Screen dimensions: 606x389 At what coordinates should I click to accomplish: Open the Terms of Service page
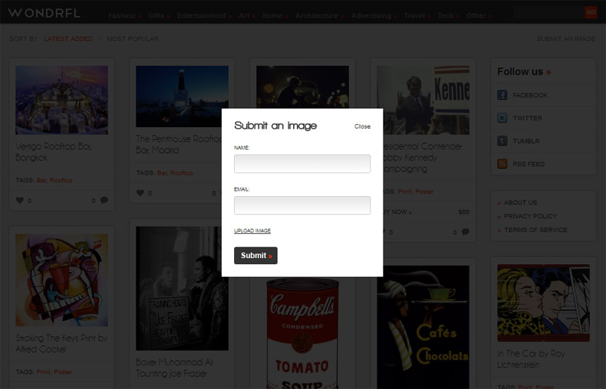click(536, 230)
